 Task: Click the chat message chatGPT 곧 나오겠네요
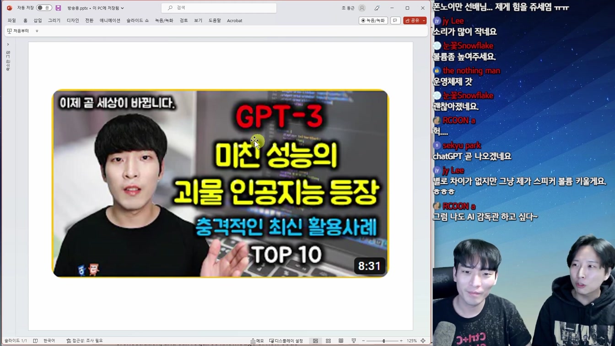coord(472,157)
